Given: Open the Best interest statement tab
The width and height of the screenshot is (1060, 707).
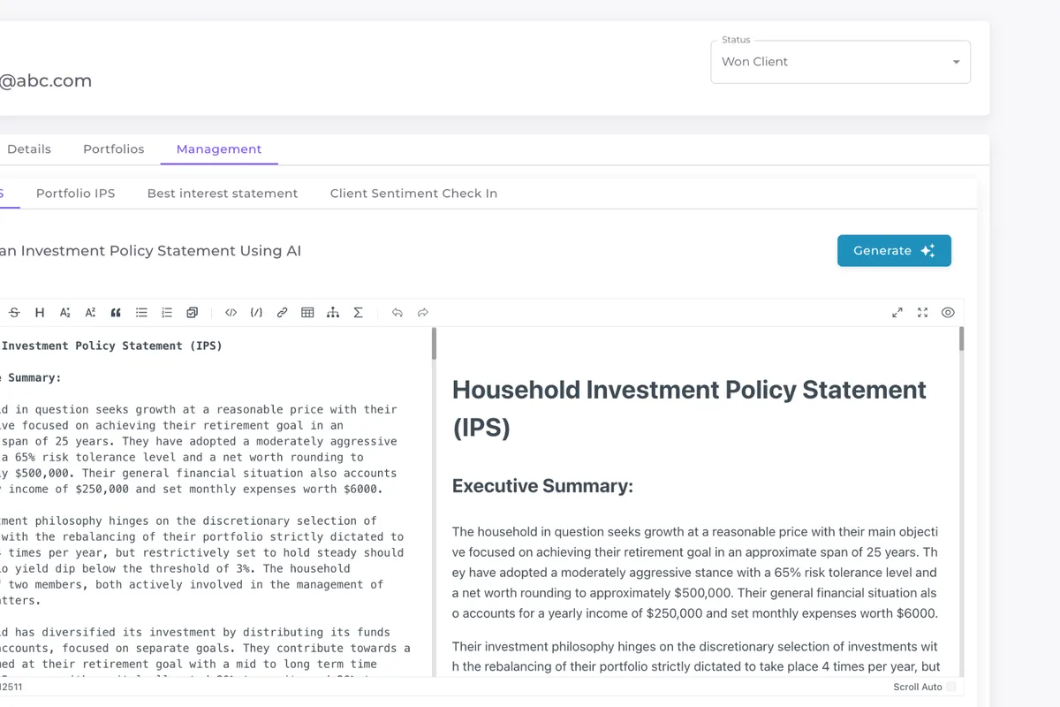Looking at the screenshot, I should 223,194.
